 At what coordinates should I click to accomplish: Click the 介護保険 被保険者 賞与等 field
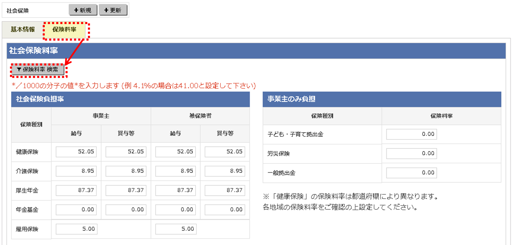click(x=224, y=171)
